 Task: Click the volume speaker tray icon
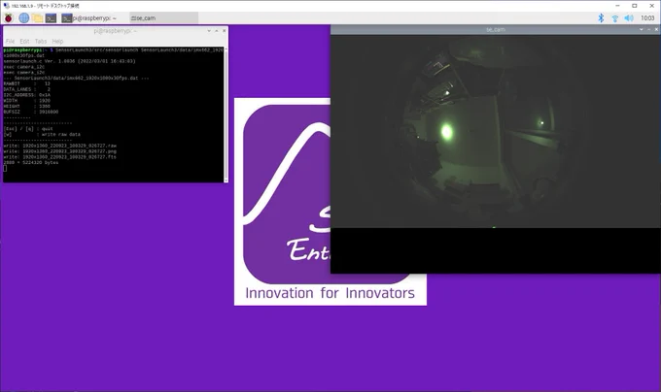[629, 18]
